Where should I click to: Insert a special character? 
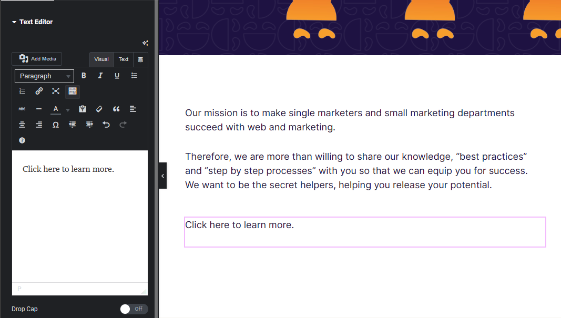pos(55,125)
